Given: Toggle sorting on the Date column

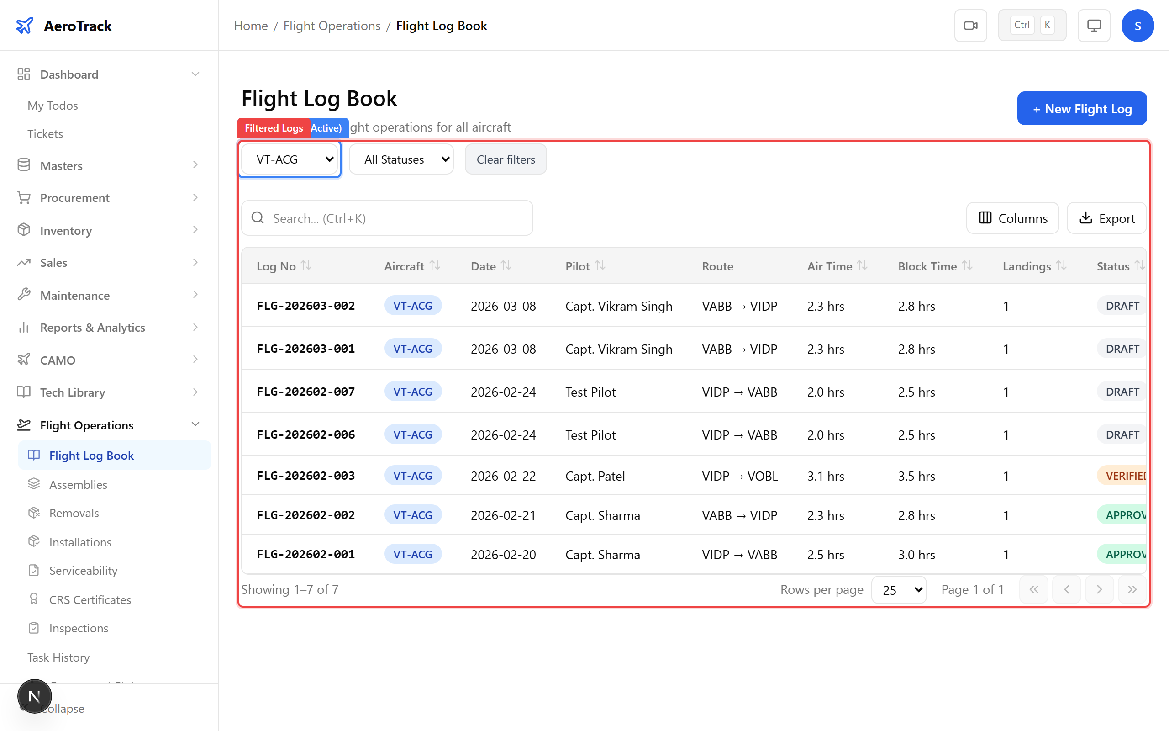Looking at the screenshot, I should tap(506, 265).
